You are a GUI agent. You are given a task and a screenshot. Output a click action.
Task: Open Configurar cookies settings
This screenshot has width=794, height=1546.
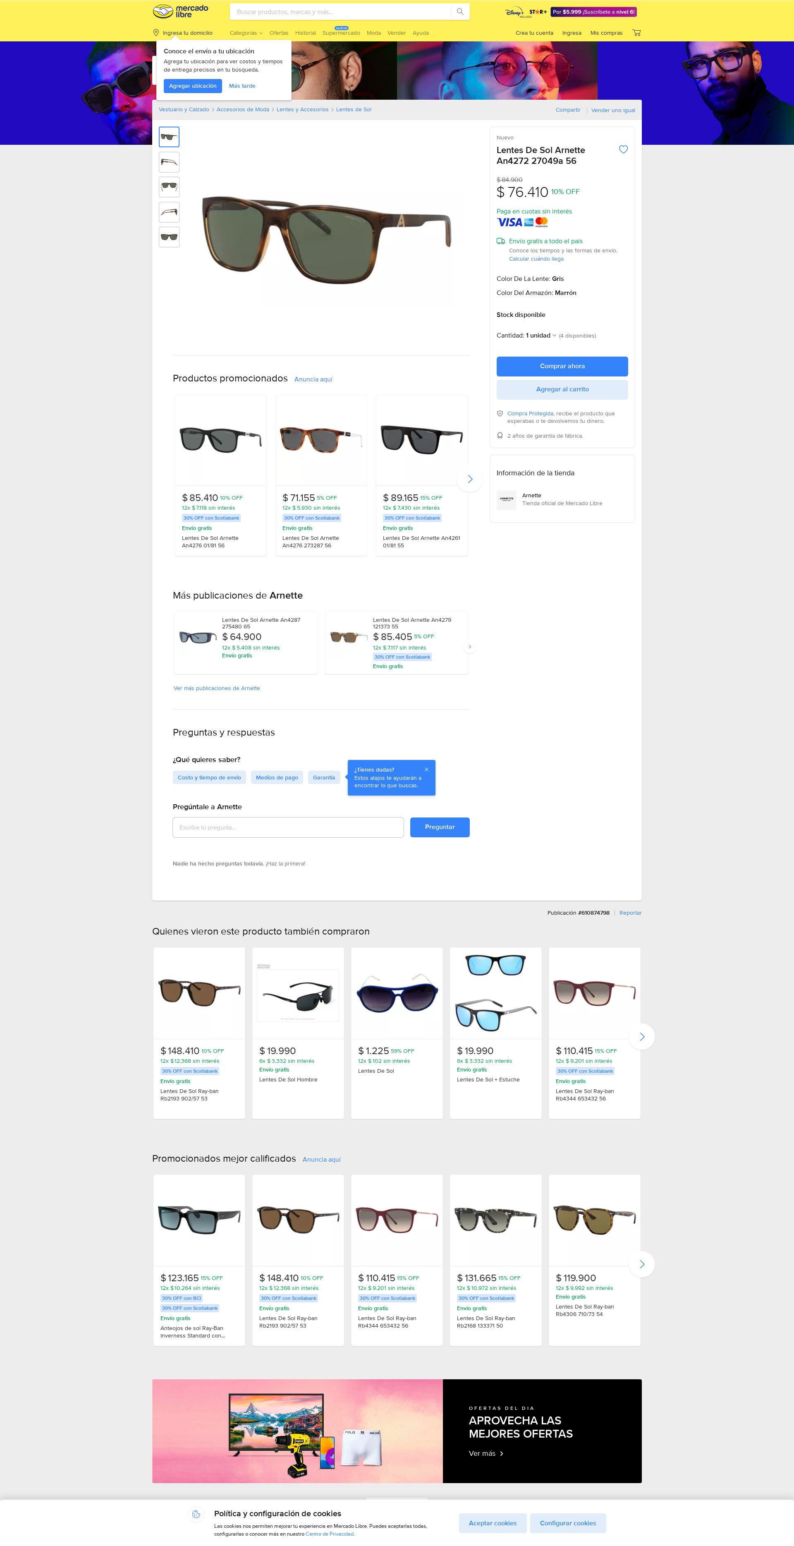pyautogui.click(x=568, y=1523)
